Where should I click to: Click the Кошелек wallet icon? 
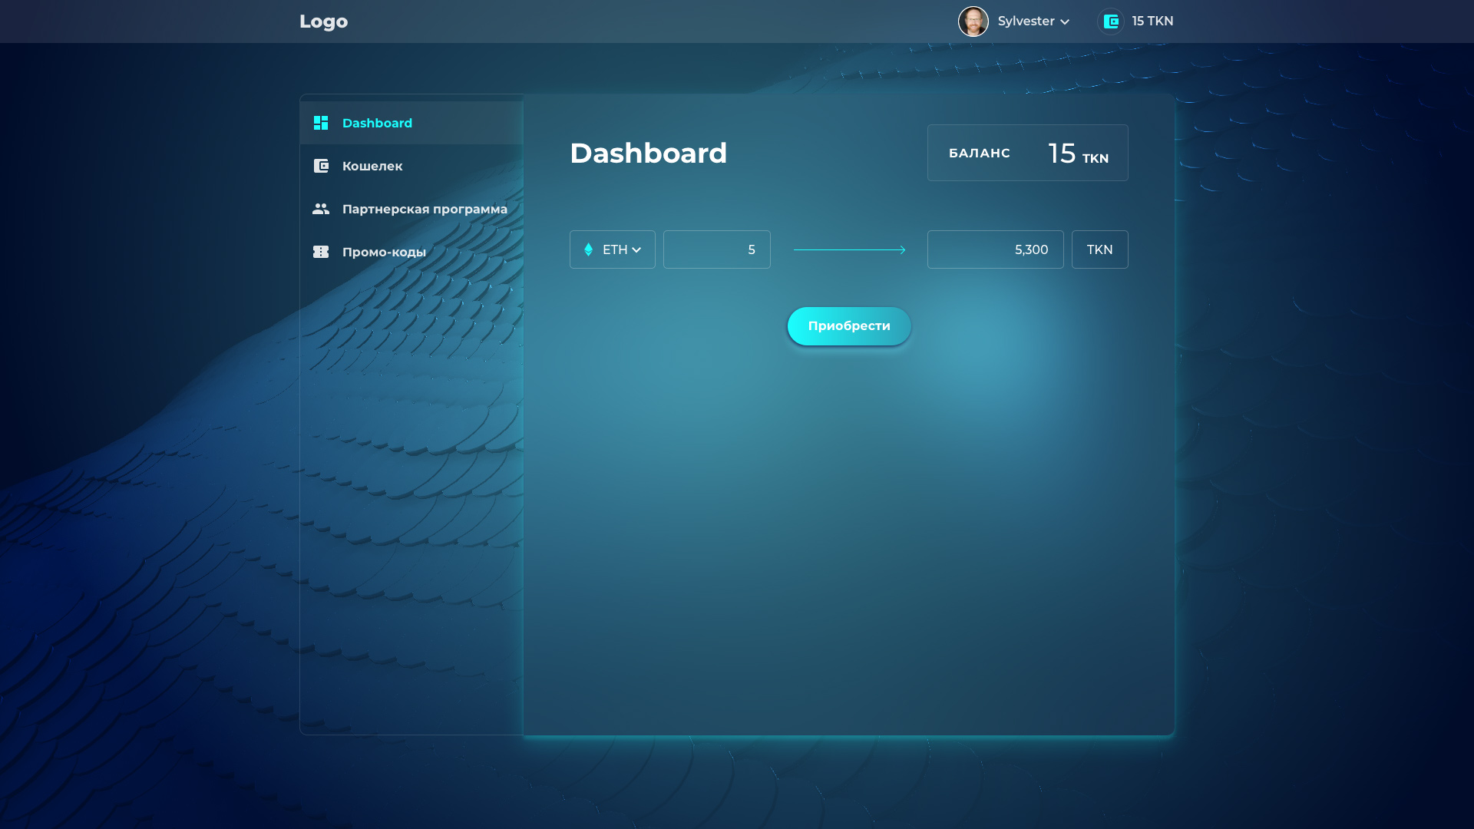pyautogui.click(x=321, y=166)
